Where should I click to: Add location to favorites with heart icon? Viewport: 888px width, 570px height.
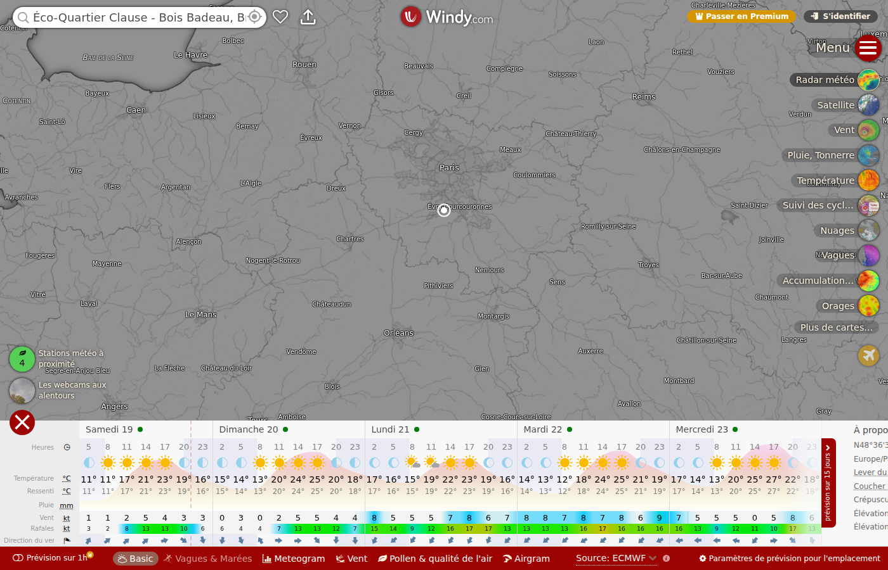[x=280, y=17]
